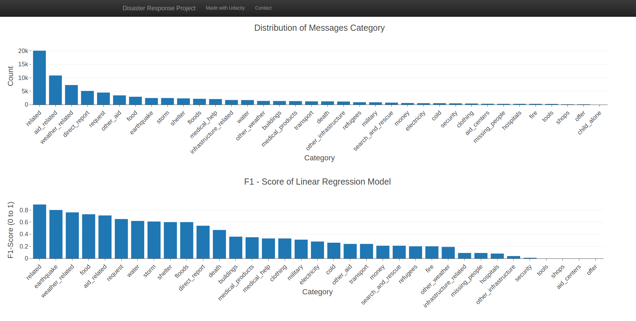Select the 'earthquake' bar in F1-Score chart
The height and width of the screenshot is (321, 636).
coord(56,234)
